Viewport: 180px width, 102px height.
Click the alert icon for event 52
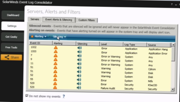click(x=55, y=76)
